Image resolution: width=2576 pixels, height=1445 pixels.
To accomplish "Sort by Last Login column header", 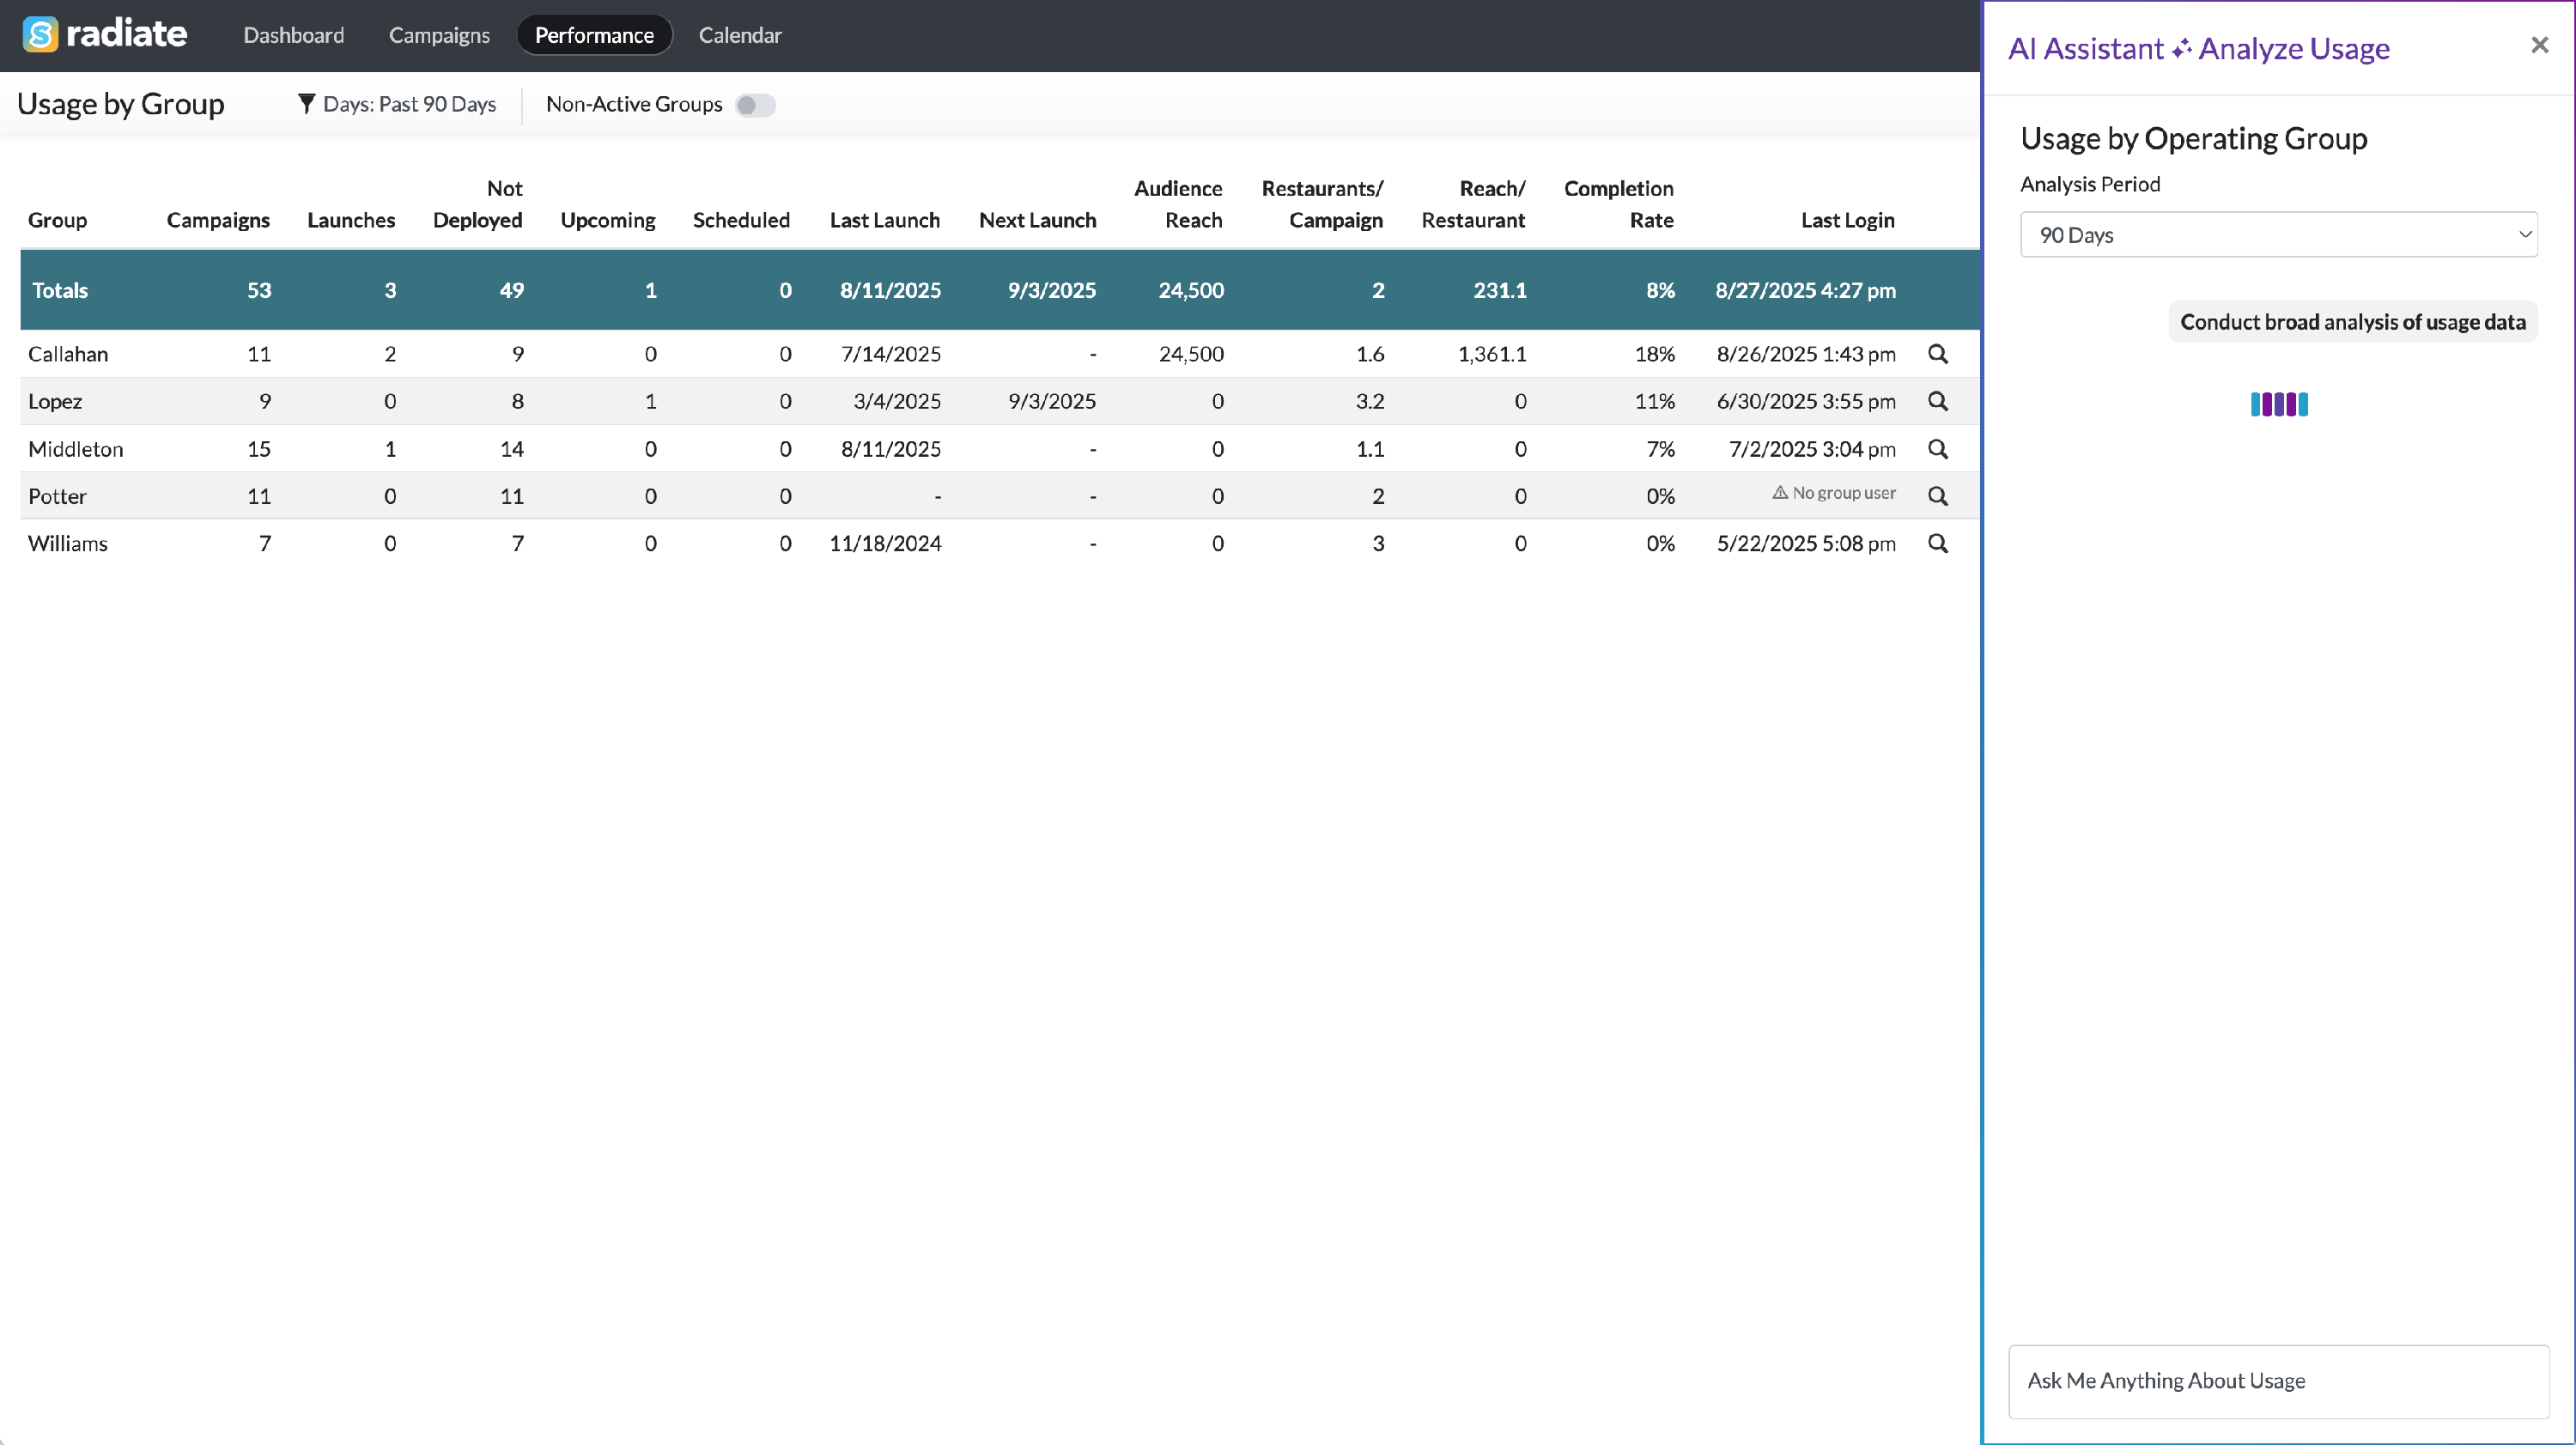I will (x=1847, y=220).
